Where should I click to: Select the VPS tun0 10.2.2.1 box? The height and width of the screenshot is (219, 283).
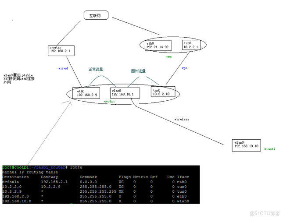click(x=192, y=45)
